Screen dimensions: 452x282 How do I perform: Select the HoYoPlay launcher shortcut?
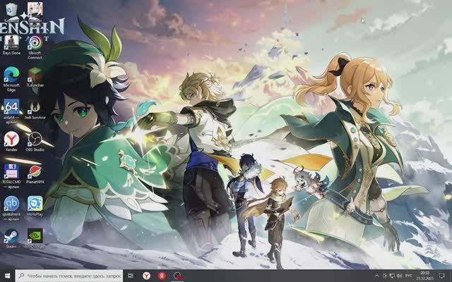35,207
